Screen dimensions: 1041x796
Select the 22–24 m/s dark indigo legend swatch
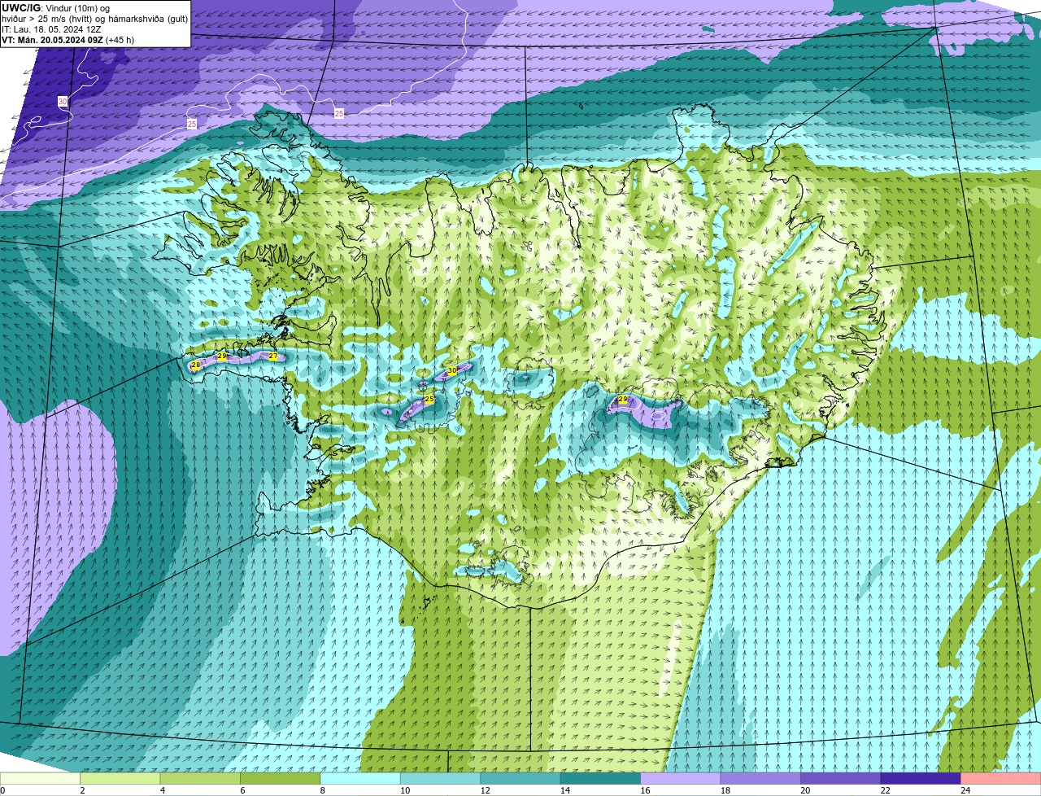click(x=921, y=778)
